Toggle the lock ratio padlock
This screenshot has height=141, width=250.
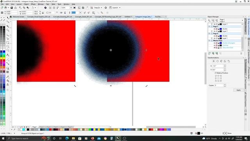[43, 13]
